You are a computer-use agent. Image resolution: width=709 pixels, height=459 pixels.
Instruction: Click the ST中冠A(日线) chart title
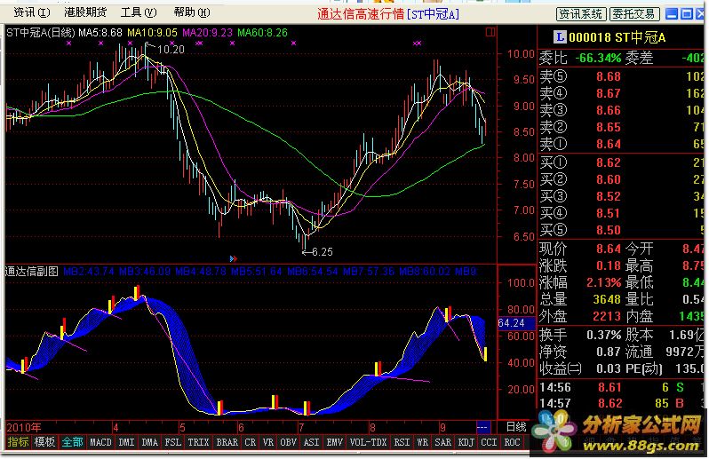41,33
